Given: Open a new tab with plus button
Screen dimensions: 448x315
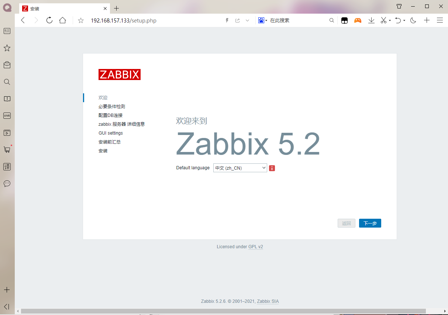Looking at the screenshot, I should (x=116, y=8).
